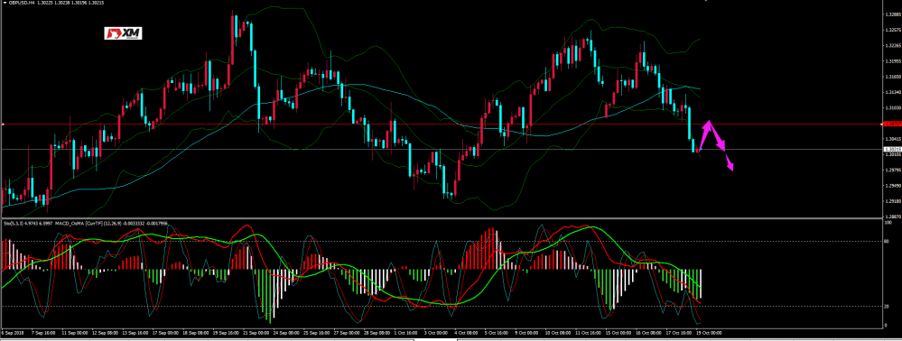This screenshot has height=341, width=902.
Task: Click price axis label 1.29795
Action: 893,170
